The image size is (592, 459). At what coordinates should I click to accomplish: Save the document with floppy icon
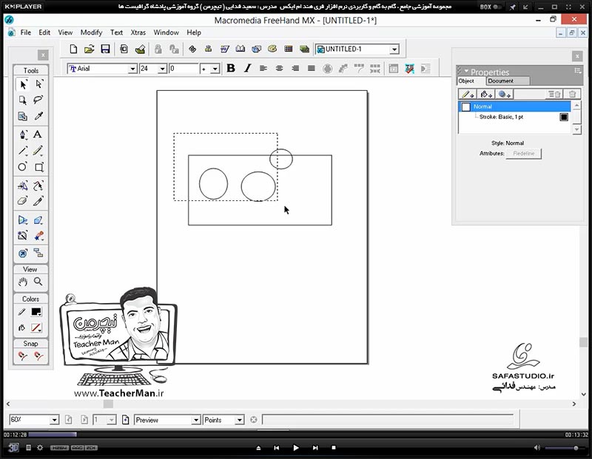click(105, 49)
